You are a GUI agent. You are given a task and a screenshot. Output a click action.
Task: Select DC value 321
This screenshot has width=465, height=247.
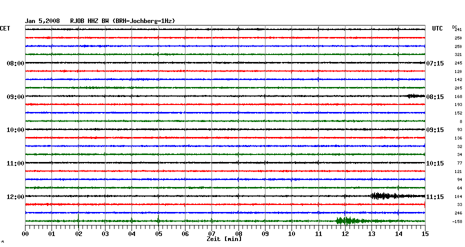458,55
